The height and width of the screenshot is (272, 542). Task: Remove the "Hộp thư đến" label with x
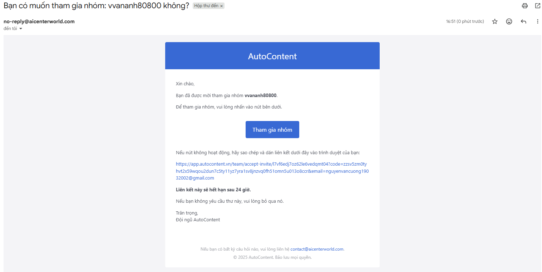point(221,6)
